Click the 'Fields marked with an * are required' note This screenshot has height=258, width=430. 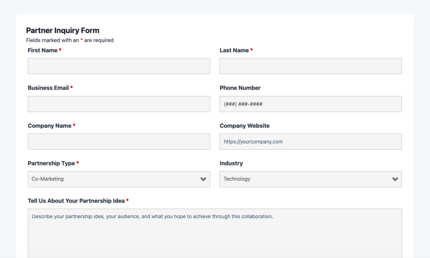coord(69,40)
